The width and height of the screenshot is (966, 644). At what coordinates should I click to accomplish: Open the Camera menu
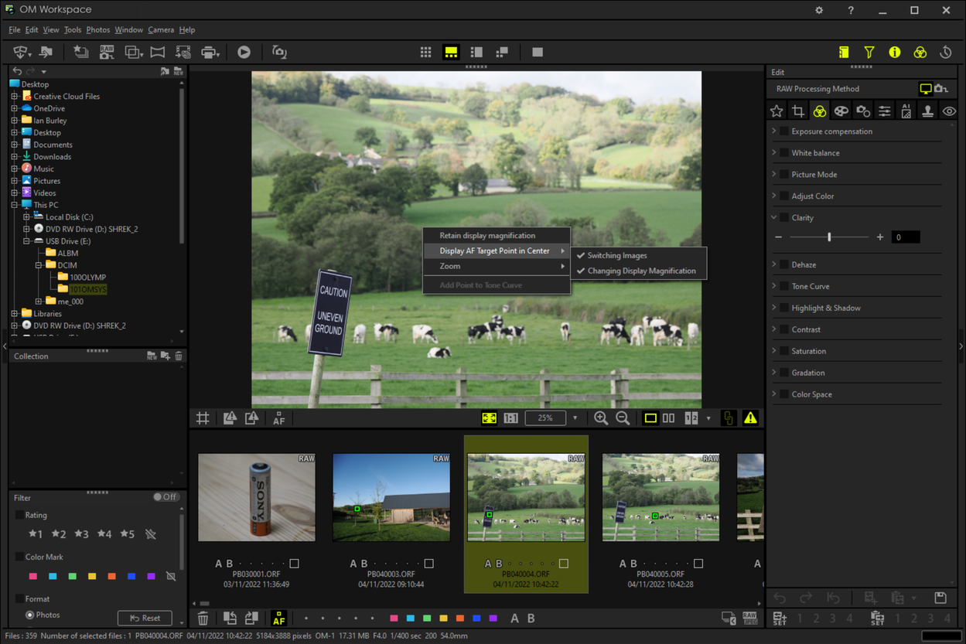161,29
